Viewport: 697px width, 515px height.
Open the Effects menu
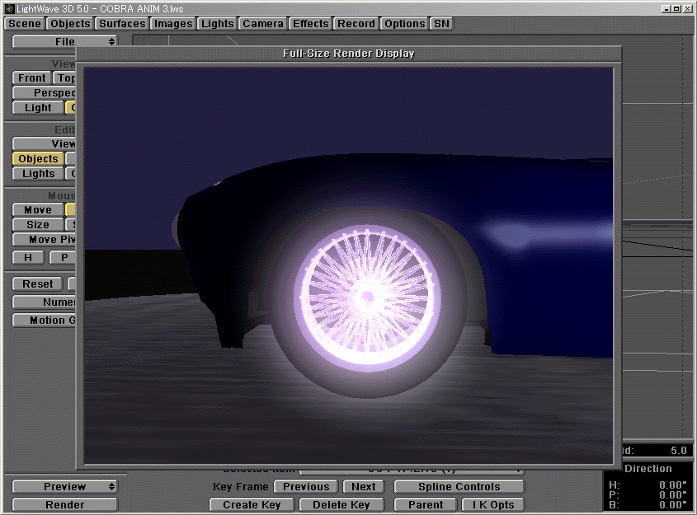coord(310,23)
